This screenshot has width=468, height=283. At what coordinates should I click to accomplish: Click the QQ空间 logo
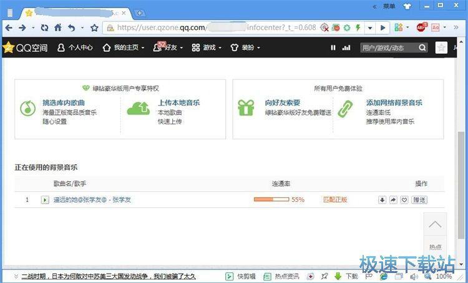(25, 47)
